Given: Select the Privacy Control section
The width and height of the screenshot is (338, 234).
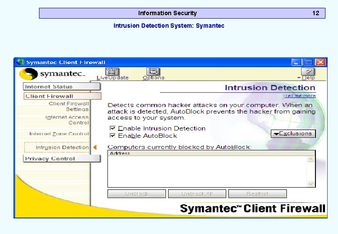Looking at the screenshot, I should [x=62, y=159].
